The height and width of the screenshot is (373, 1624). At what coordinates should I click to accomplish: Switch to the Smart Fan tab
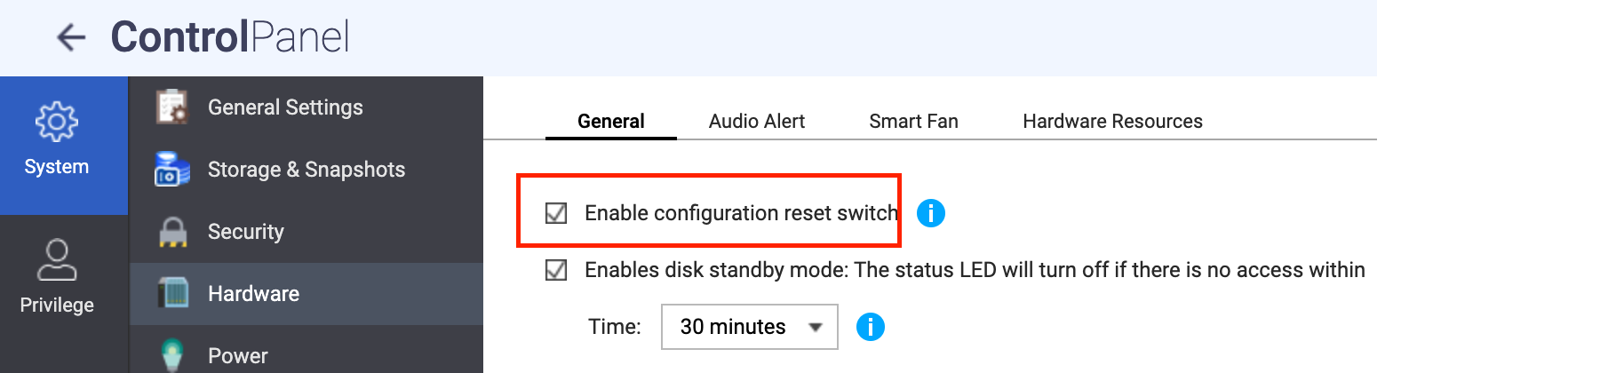913,122
